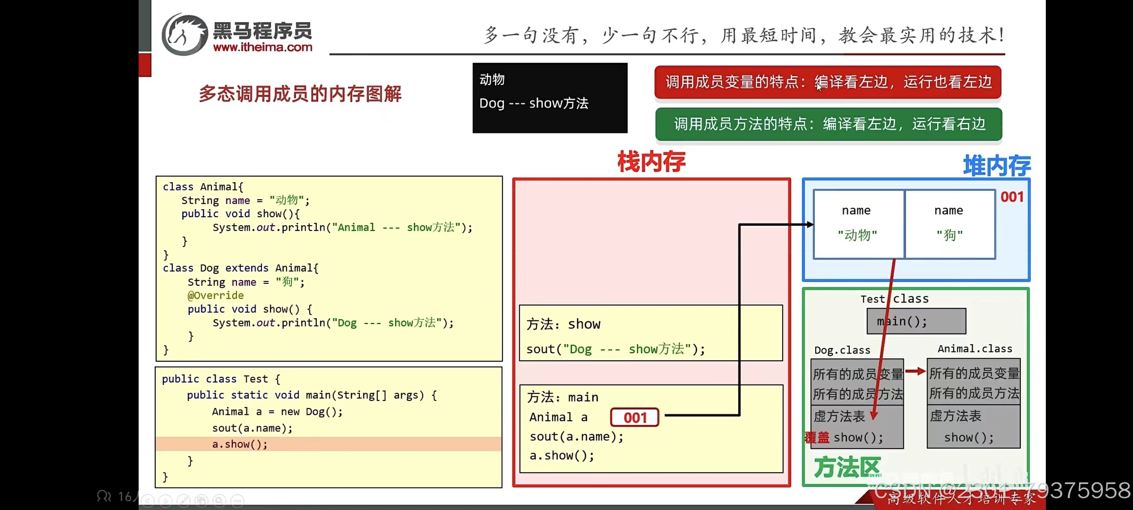Select the black Dog show方法 info box
The height and width of the screenshot is (510, 1133).
tap(550, 98)
